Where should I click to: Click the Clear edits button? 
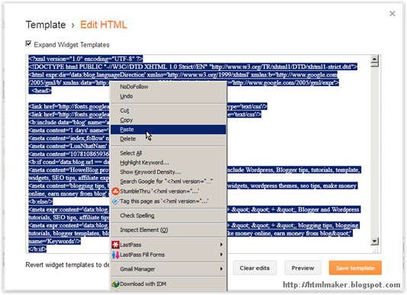[x=254, y=268]
